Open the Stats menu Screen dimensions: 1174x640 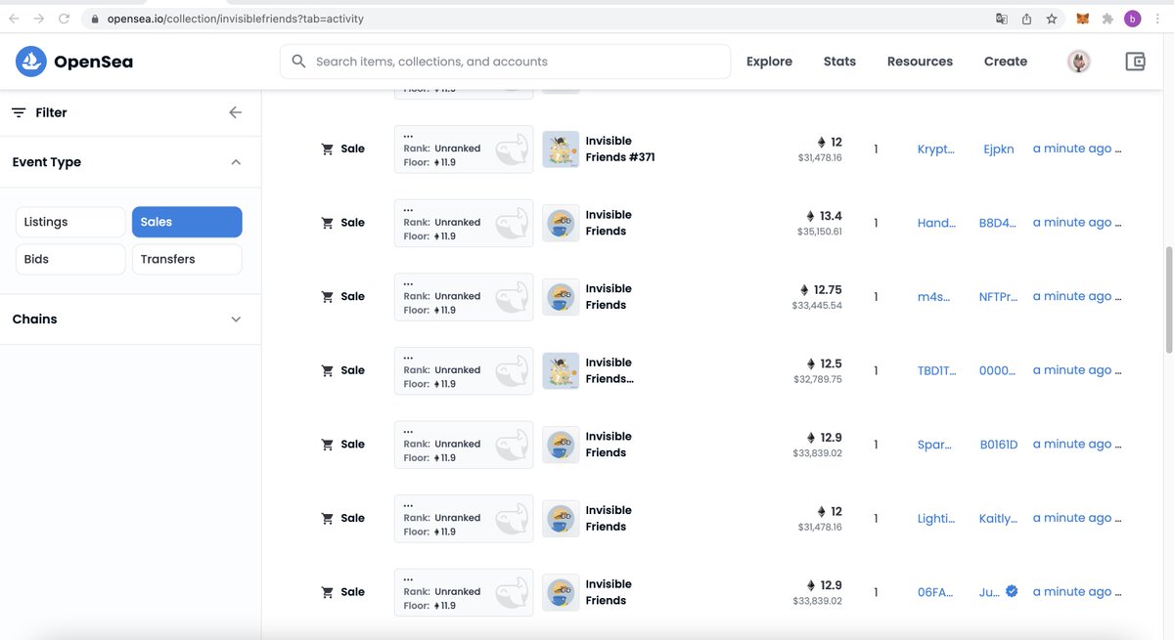(x=839, y=62)
